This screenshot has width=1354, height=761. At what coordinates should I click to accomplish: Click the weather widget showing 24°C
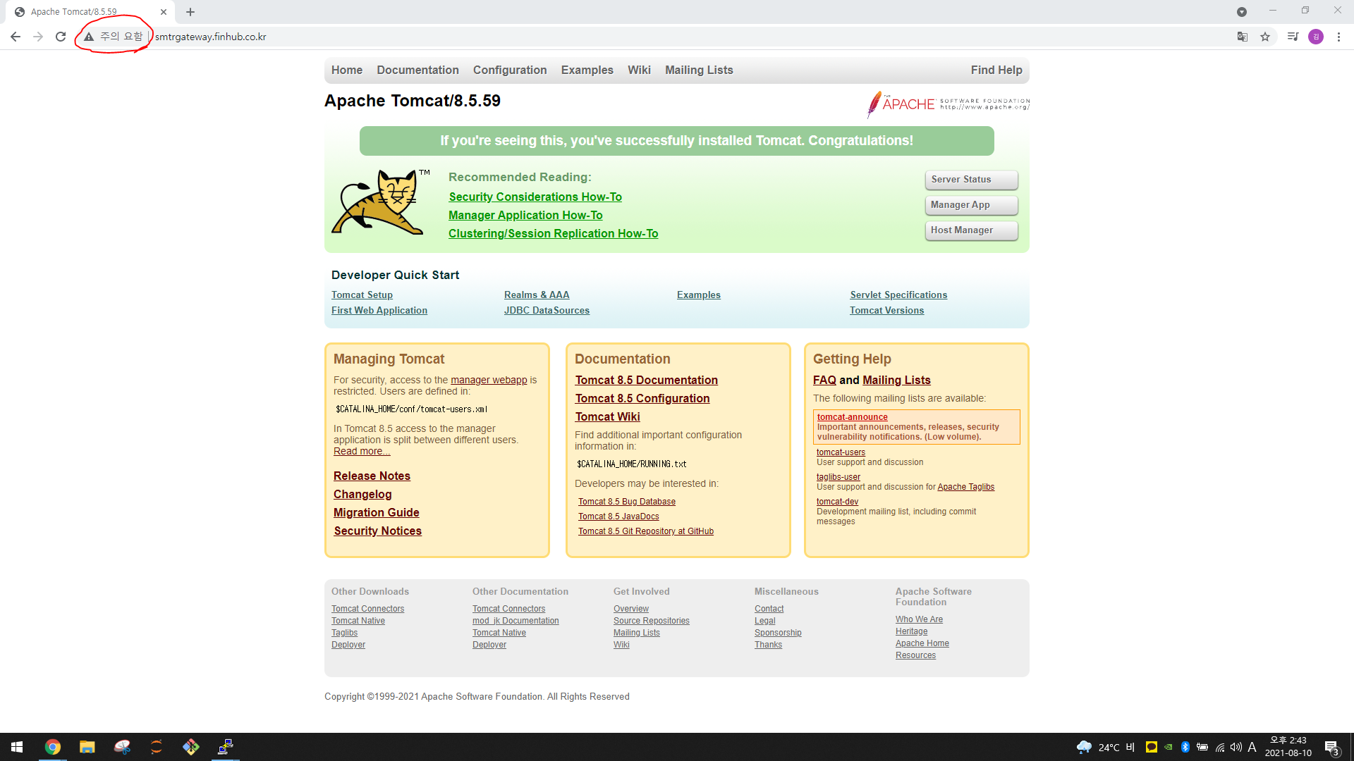1105,747
